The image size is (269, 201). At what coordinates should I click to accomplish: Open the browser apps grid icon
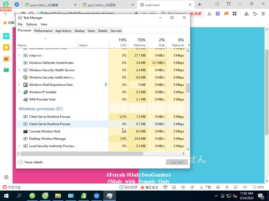(x=235, y=14)
